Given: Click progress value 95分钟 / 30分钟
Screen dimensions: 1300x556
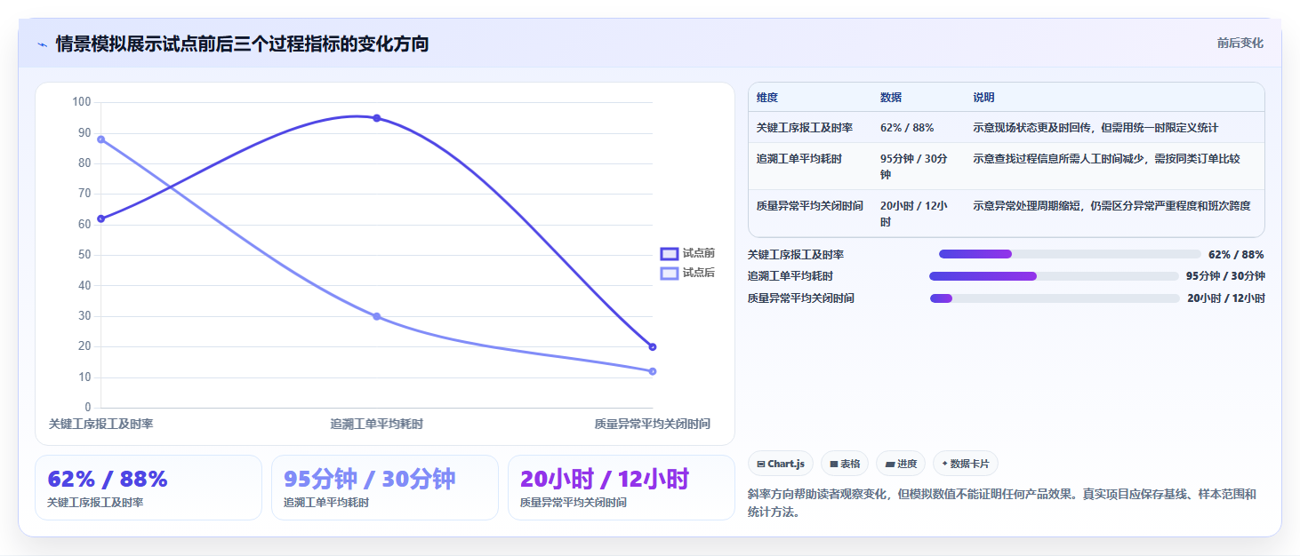Looking at the screenshot, I should click(1225, 276).
